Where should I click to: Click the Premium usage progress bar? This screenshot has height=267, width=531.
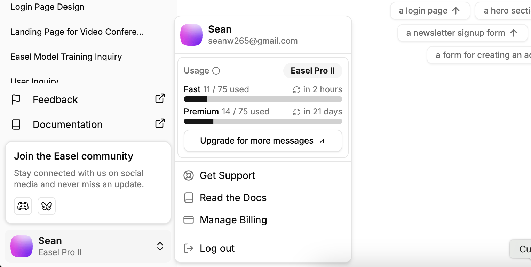[263, 121]
